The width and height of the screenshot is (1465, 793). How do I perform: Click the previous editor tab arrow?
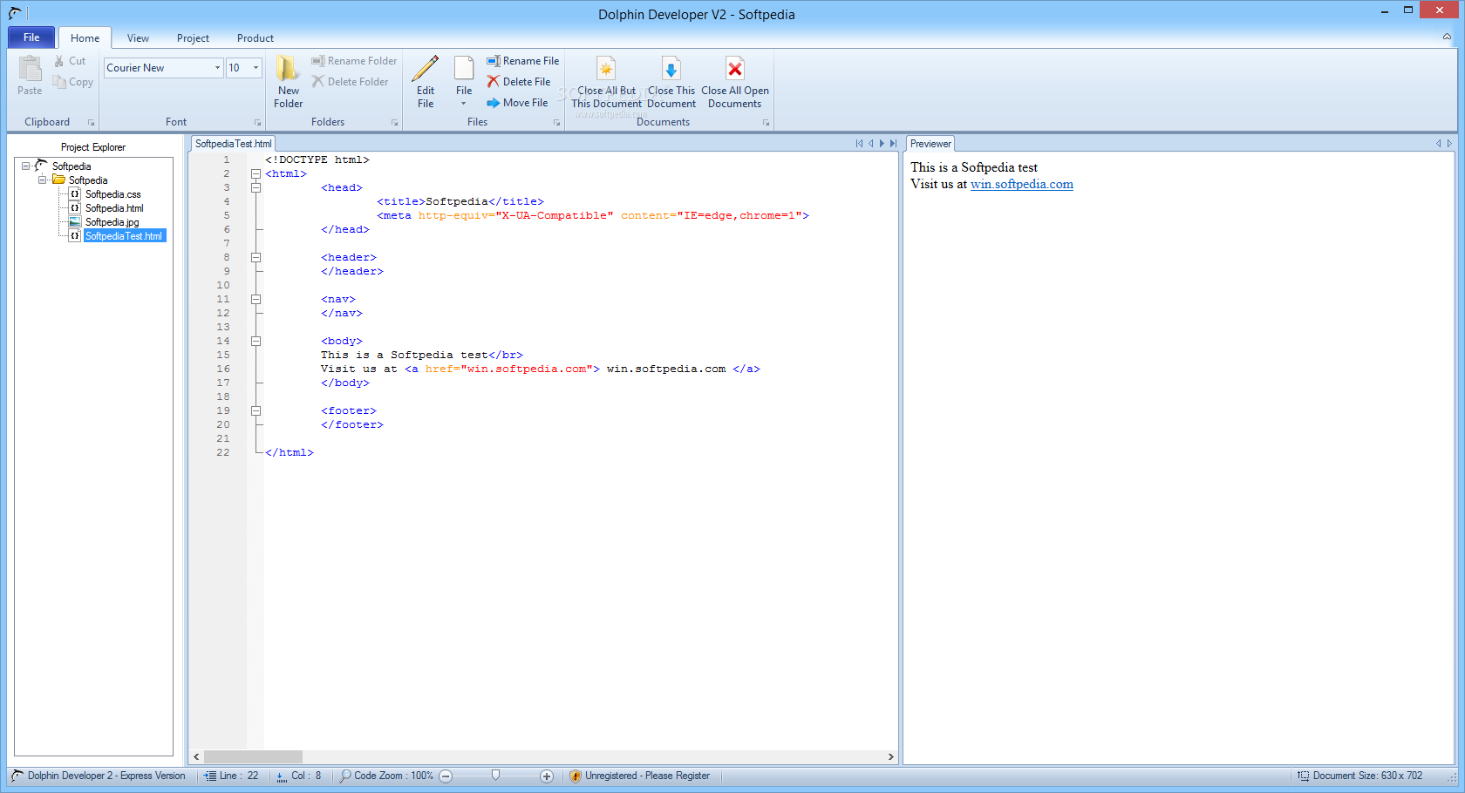point(870,144)
